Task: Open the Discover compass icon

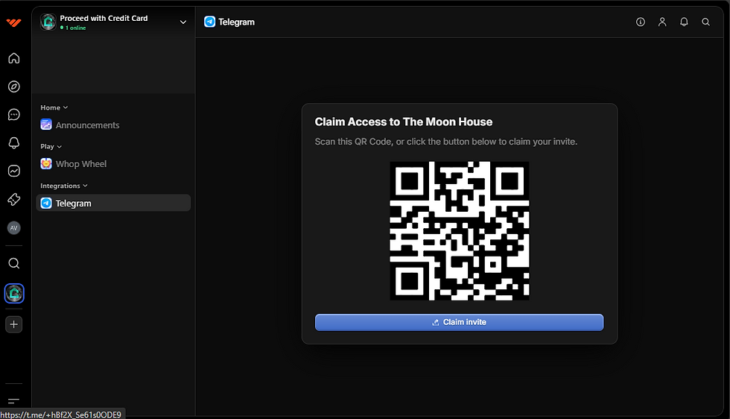Action: point(14,86)
